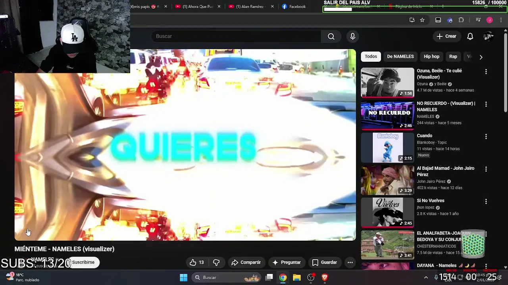Open Al Bajad Mamad title link
Image resolution: width=508 pixels, height=285 pixels.
click(x=445, y=171)
